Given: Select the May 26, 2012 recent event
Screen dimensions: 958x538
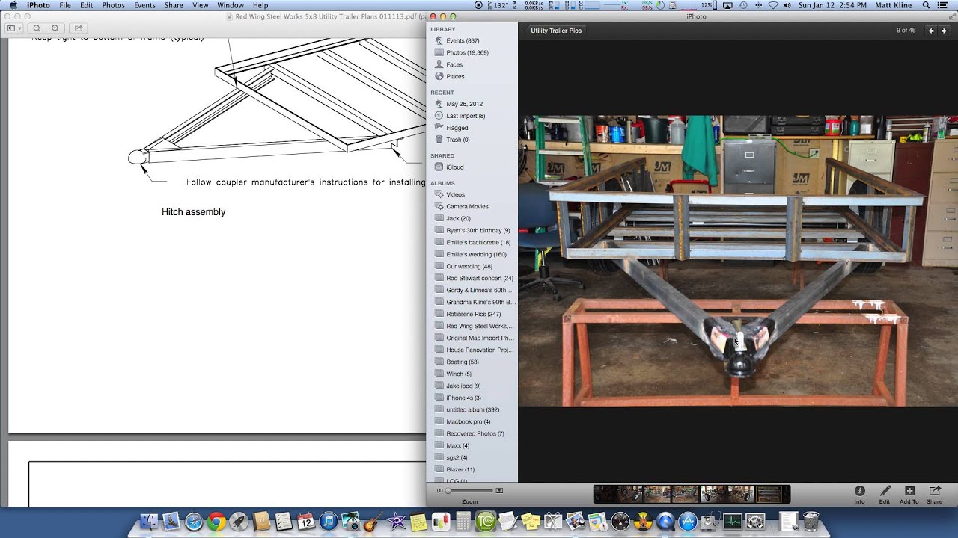Looking at the screenshot, I should point(464,104).
